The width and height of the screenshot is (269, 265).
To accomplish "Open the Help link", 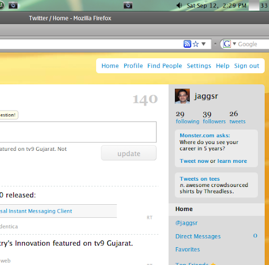I will 223,66.
